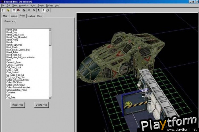Select Collab ETC Shotgun entry
The image size is (199, 132).
click(x=16, y=85)
